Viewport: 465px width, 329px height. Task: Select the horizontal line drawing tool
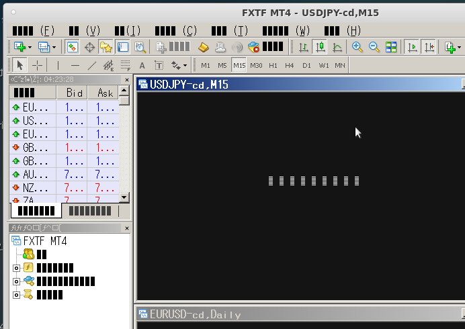click(75, 65)
